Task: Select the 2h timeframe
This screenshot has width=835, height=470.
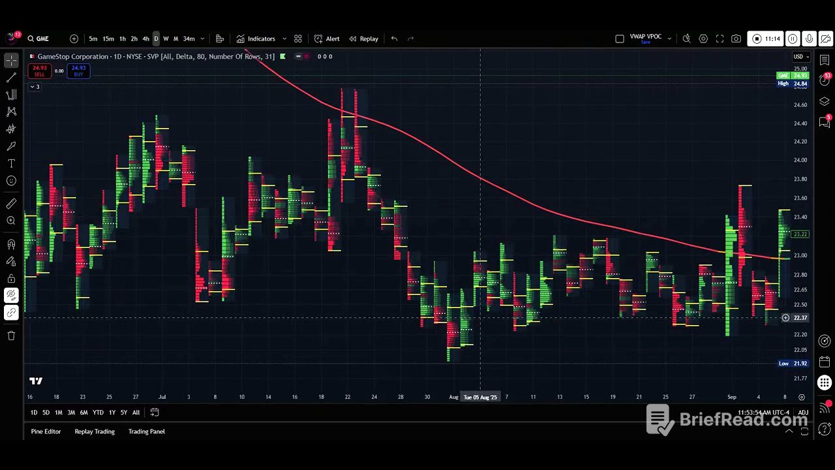Action: tap(134, 39)
